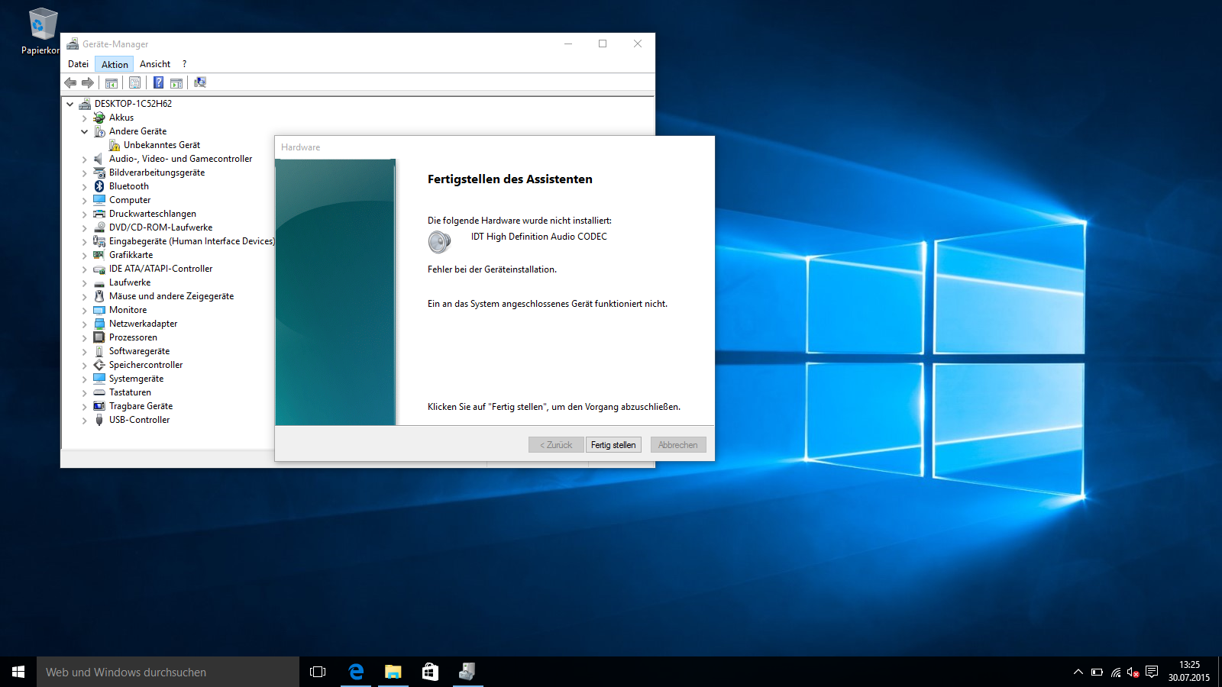Click the Akkus battery icon
The width and height of the screenshot is (1222, 687).
pyautogui.click(x=99, y=118)
